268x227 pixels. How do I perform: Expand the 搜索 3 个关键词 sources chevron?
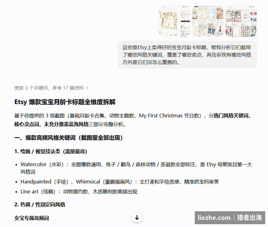(87, 88)
